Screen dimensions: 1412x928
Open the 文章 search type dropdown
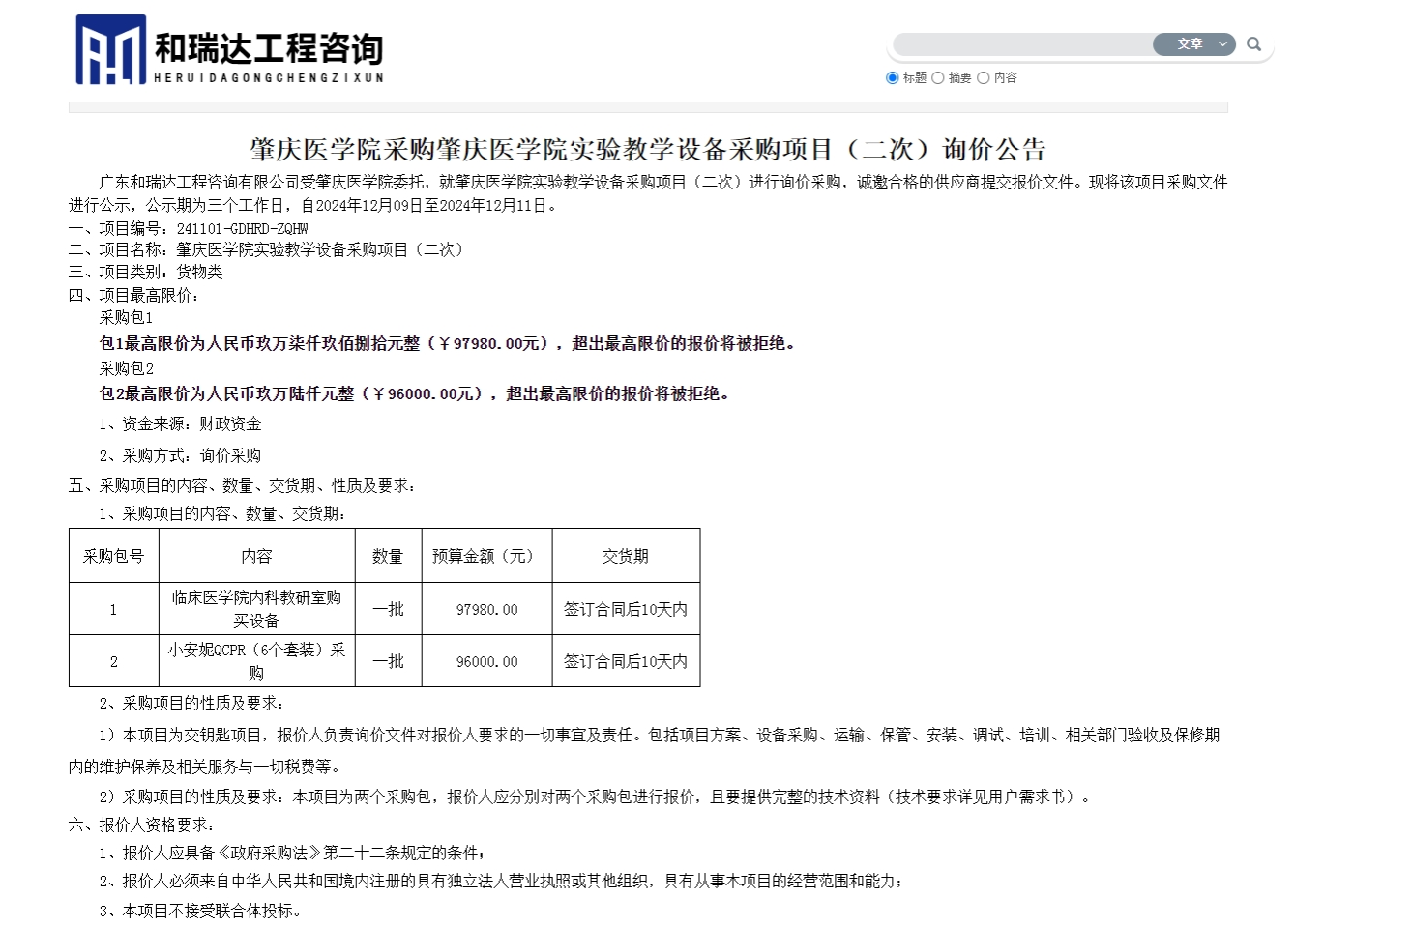[1194, 44]
